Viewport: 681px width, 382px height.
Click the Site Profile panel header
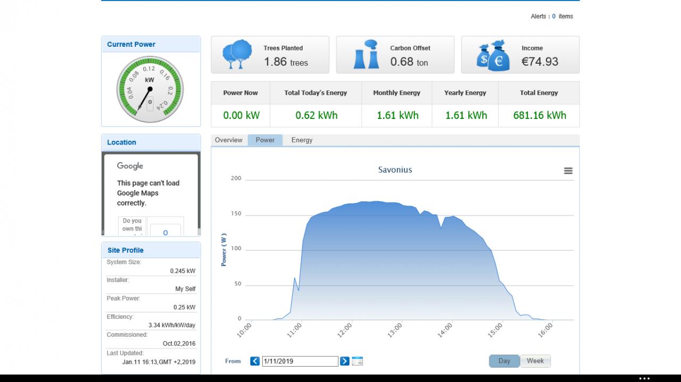point(151,250)
